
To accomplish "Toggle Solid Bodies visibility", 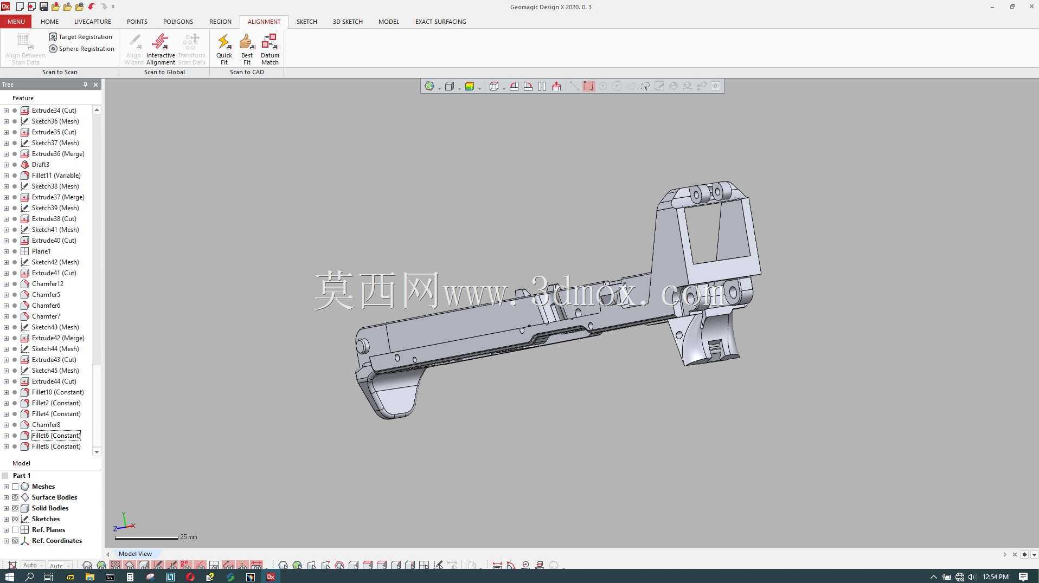I will [15, 508].
